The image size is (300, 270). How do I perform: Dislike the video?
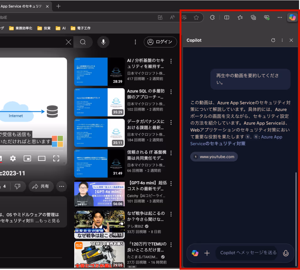[x=17, y=186]
